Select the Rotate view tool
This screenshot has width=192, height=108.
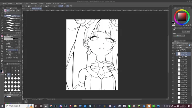2,13
